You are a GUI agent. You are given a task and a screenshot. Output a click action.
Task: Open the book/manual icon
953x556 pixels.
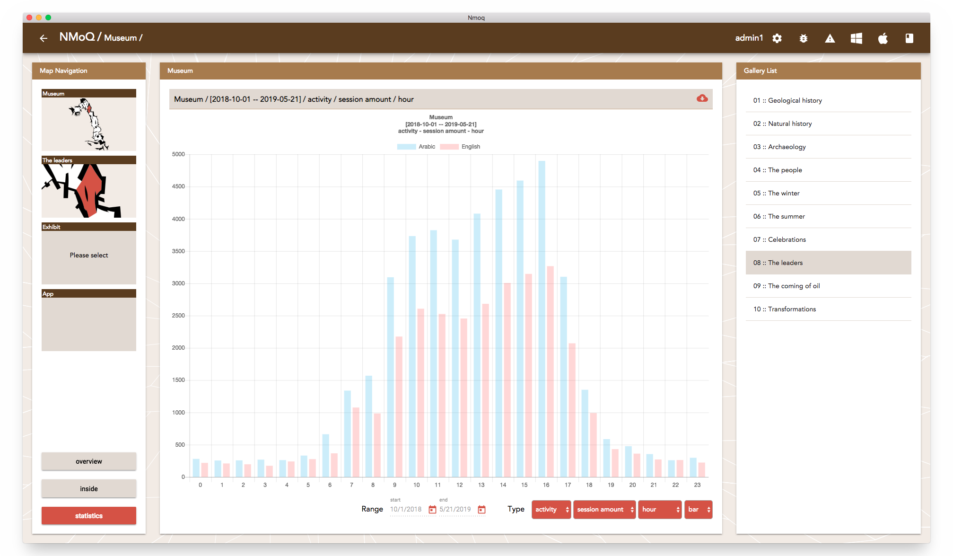(x=909, y=38)
